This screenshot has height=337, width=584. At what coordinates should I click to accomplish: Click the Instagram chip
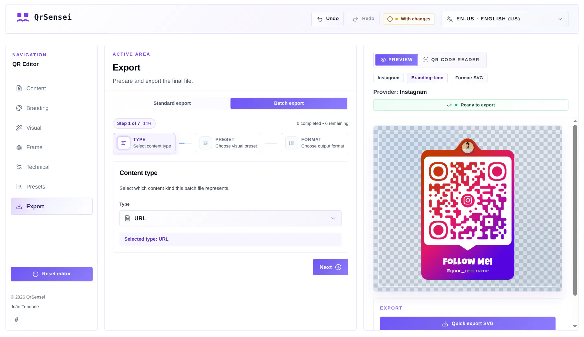[388, 78]
